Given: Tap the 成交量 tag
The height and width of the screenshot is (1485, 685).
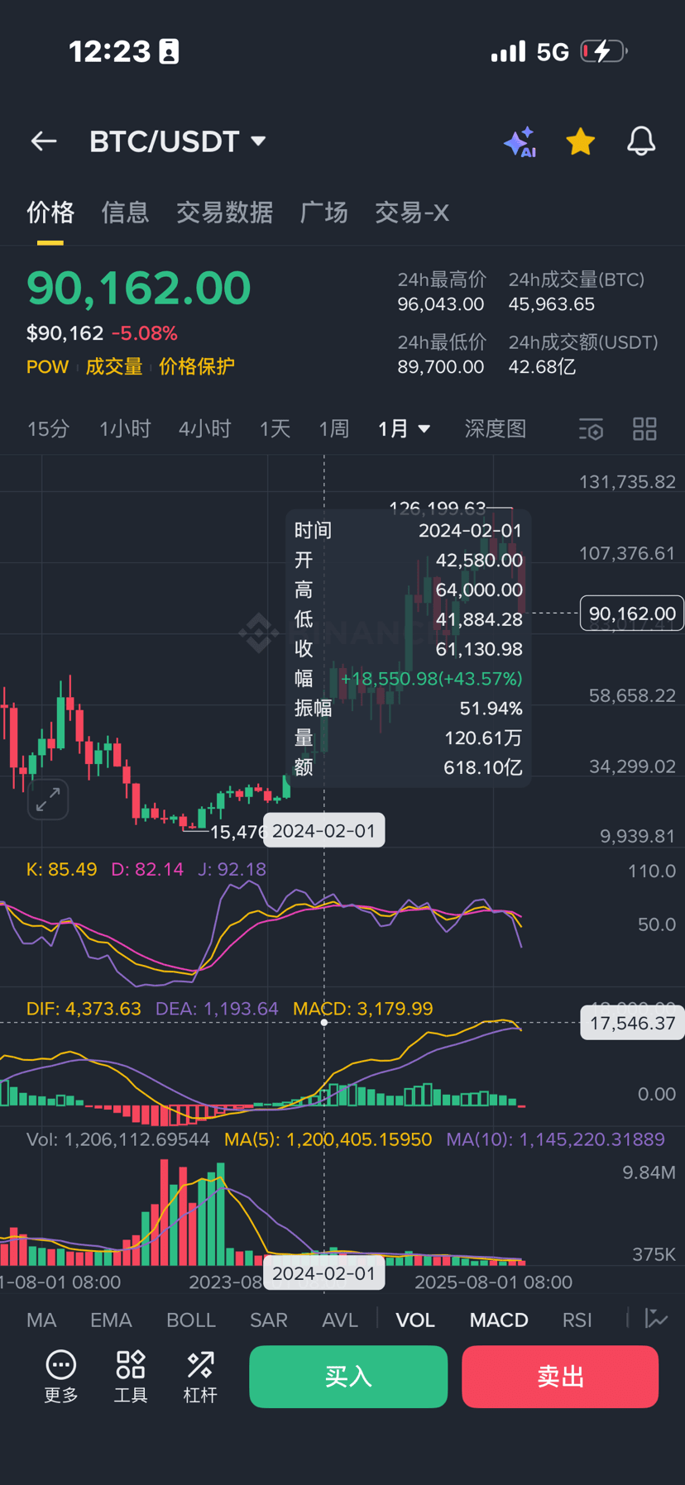Looking at the screenshot, I should (x=114, y=366).
